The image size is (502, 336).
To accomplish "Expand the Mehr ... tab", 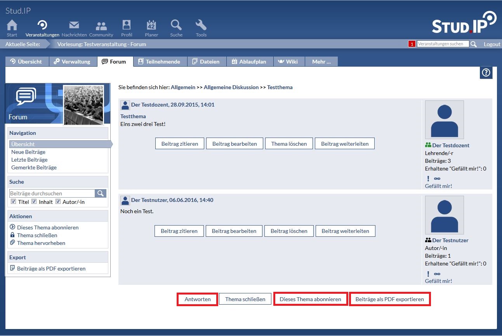I will tap(321, 62).
